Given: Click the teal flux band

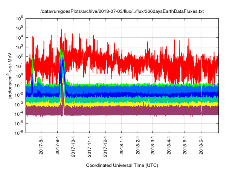Looking at the screenshot, I should (122, 100).
